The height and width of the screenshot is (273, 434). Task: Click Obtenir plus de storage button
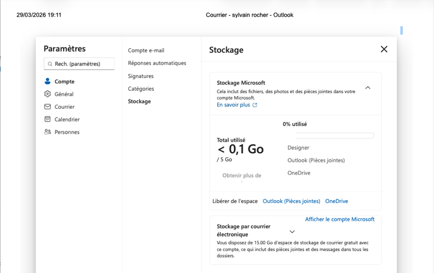(242, 175)
